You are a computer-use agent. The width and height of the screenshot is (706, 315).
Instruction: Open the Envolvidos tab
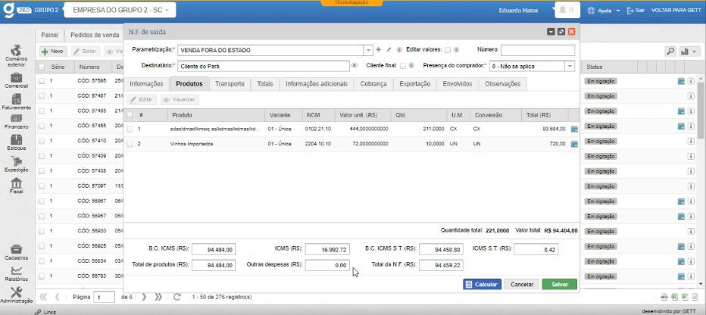tap(457, 84)
